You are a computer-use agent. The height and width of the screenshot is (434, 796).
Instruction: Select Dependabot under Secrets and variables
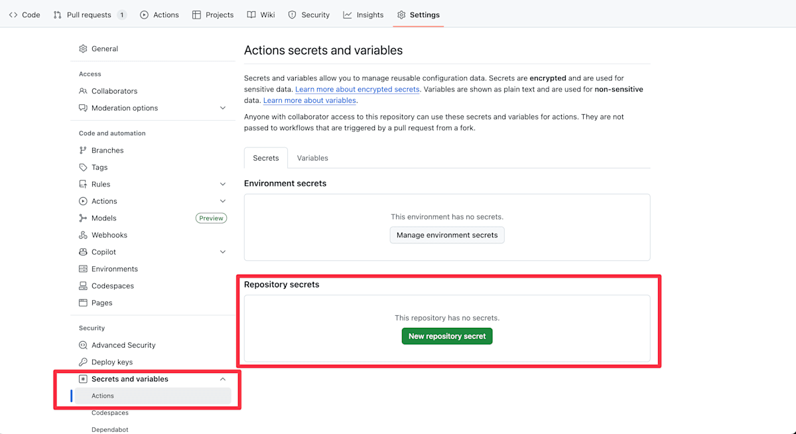110,429
